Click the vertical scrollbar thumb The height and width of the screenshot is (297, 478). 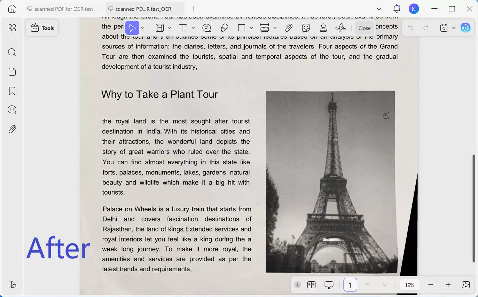(x=473, y=208)
